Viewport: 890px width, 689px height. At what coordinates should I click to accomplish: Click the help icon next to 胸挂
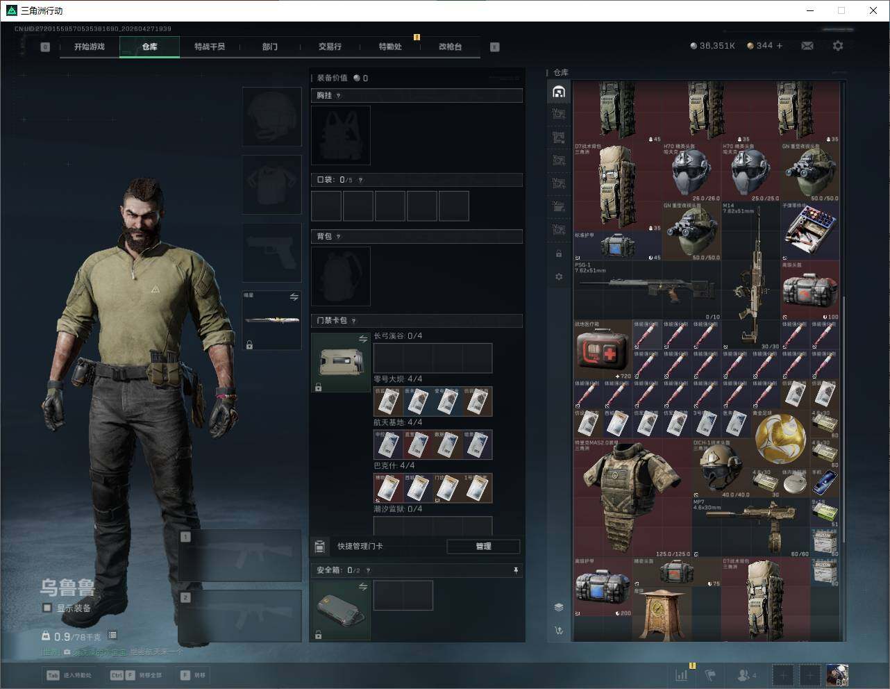coord(339,96)
